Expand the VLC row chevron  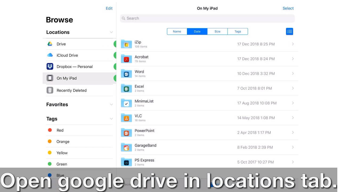(293, 118)
